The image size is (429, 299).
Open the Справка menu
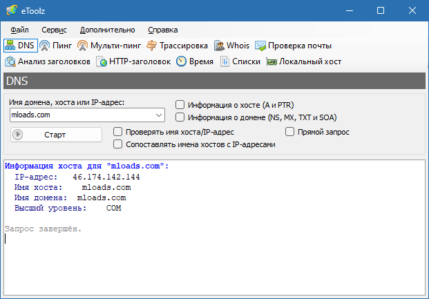[x=163, y=30]
